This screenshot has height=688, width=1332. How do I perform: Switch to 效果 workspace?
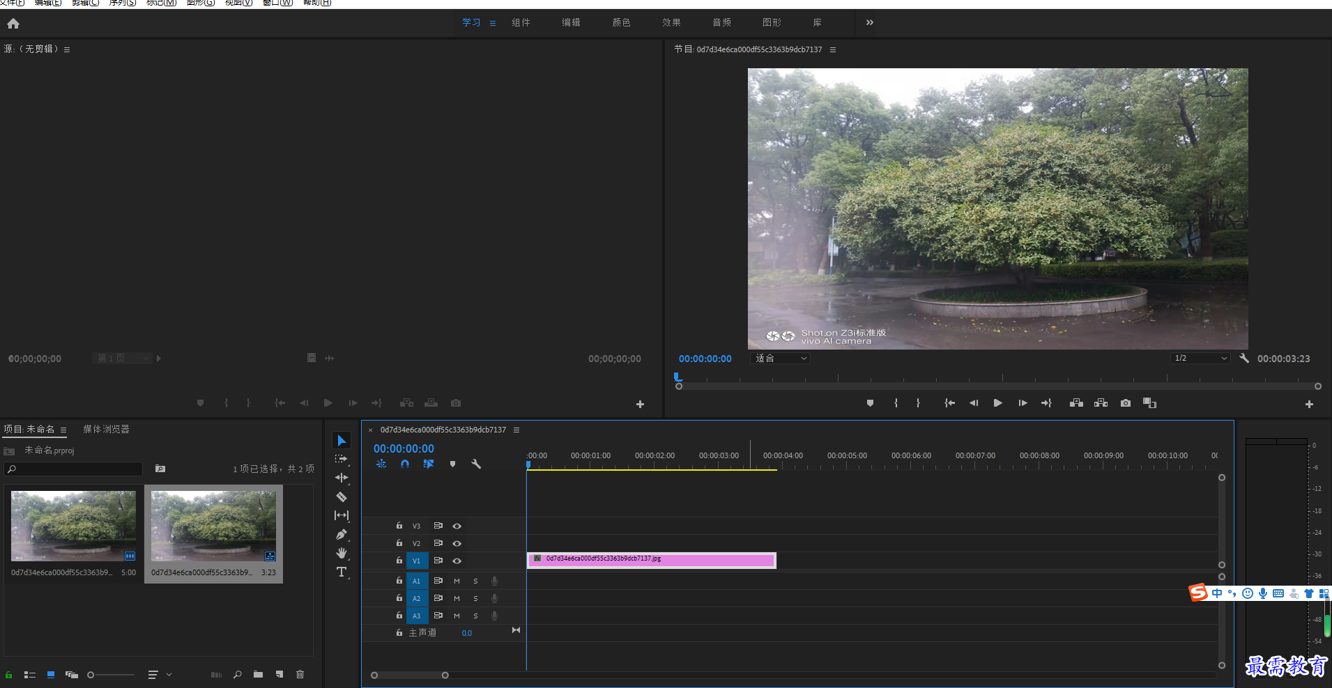tap(671, 22)
